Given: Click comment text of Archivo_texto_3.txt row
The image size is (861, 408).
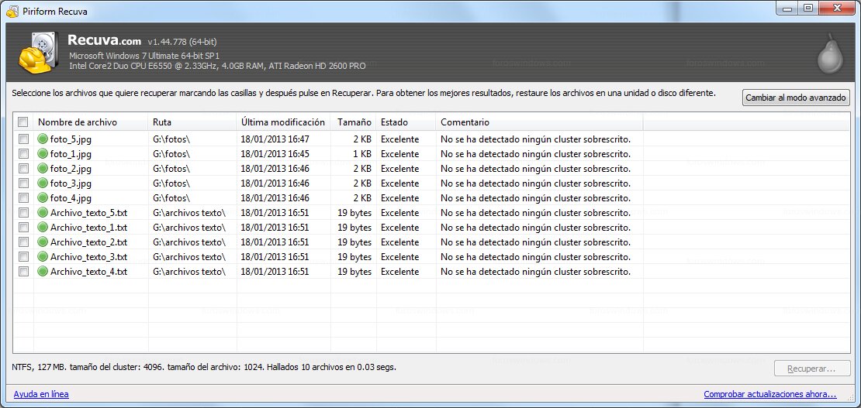Looking at the screenshot, I should [x=535, y=257].
